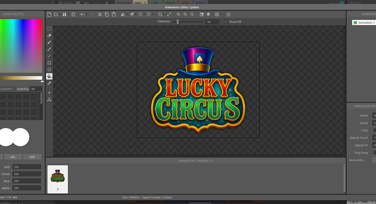Open the Save dropdown arrow
Screen dimensions: 376x204
pyautogui.click(x=69, y=15)
